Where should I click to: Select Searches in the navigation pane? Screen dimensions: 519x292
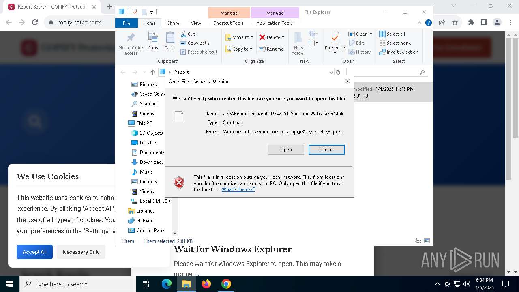coord(145,104)
